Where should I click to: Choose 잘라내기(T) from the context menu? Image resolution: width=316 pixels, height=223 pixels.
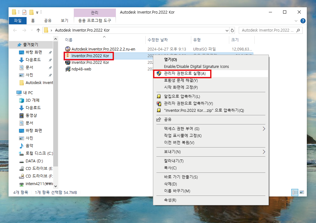point(211,161)
